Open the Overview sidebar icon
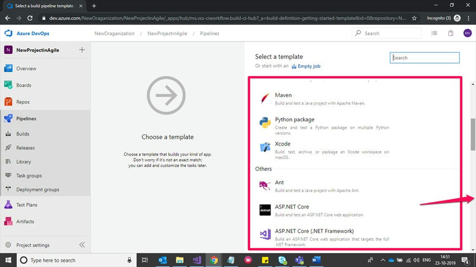Image resolution: width=476 pixels, height=267 pixels. click(x=8, y=68)
